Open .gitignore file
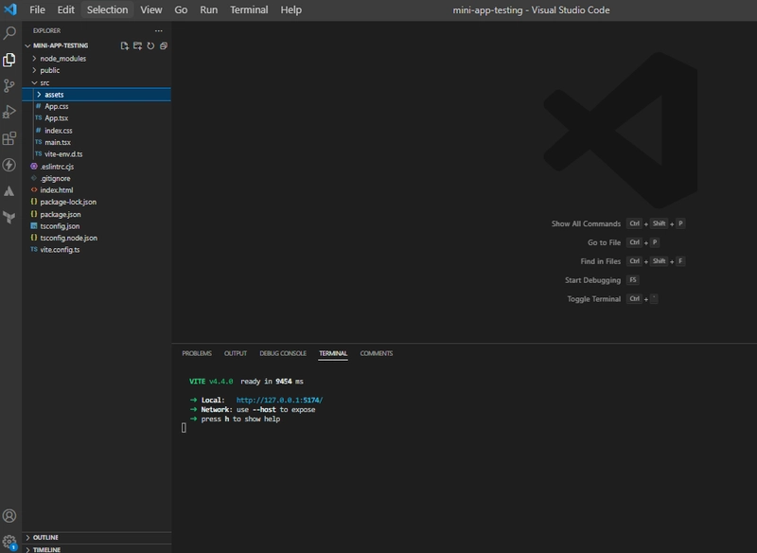 97,178
